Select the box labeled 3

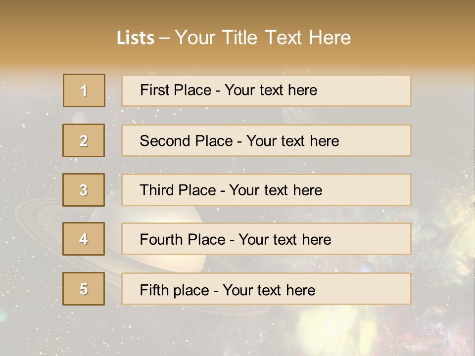coord(84,190)
